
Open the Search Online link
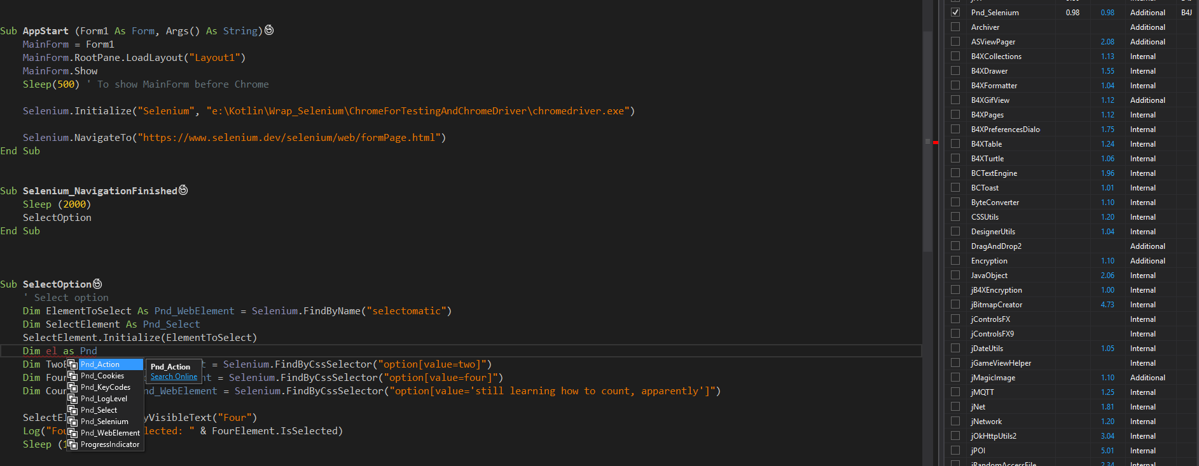click(174, 376)
